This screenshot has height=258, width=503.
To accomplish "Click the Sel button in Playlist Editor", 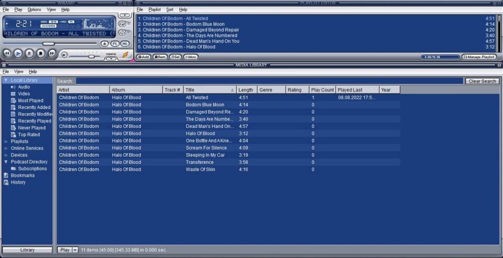I will 175,57.
